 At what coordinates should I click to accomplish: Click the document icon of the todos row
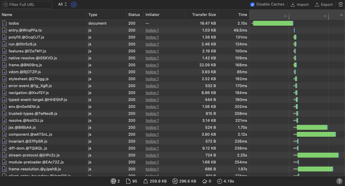5,23
